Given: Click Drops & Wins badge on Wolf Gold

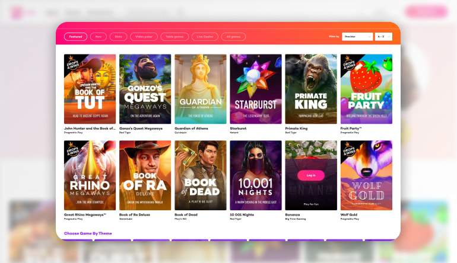Looking at the screenshot, I should [x=348, y=149].
